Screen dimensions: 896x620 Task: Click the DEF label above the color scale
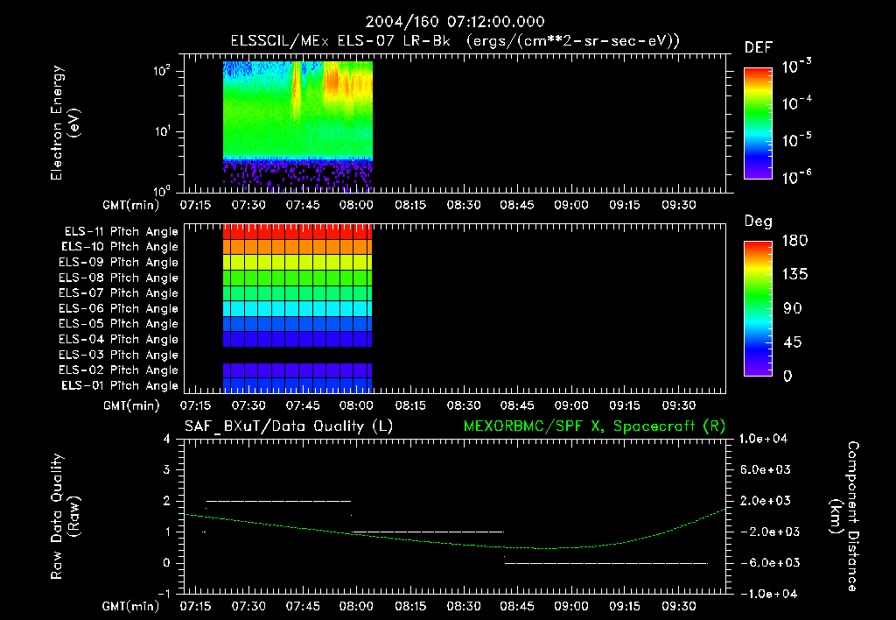759,47
